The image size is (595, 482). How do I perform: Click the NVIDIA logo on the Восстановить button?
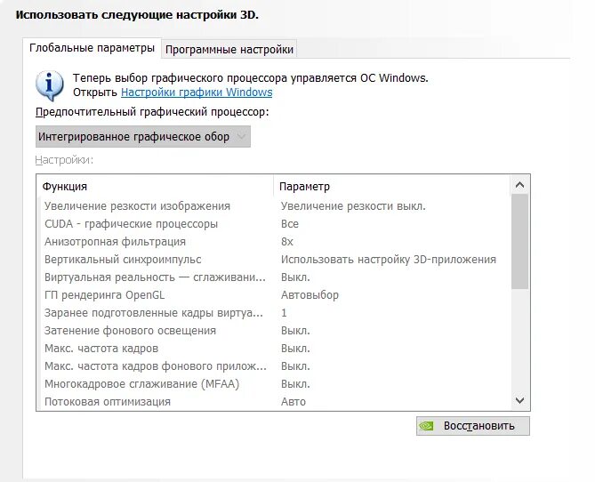click(427, 426)
